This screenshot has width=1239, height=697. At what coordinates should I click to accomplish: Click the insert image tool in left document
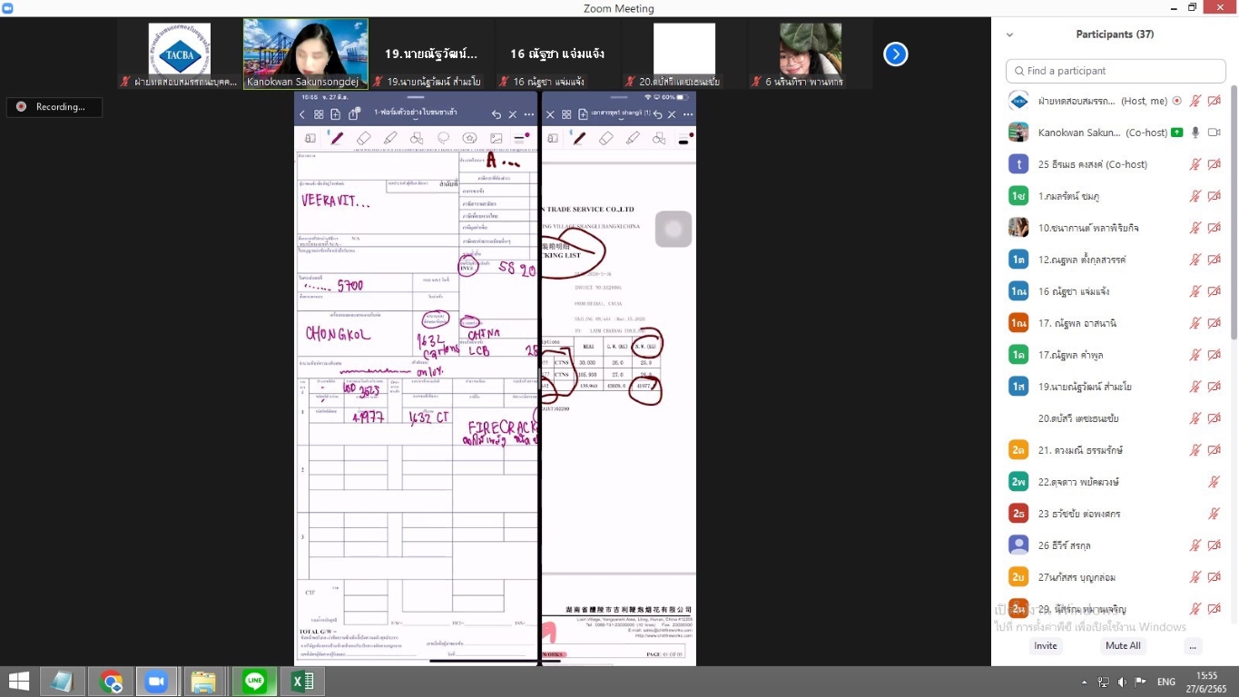496,139
